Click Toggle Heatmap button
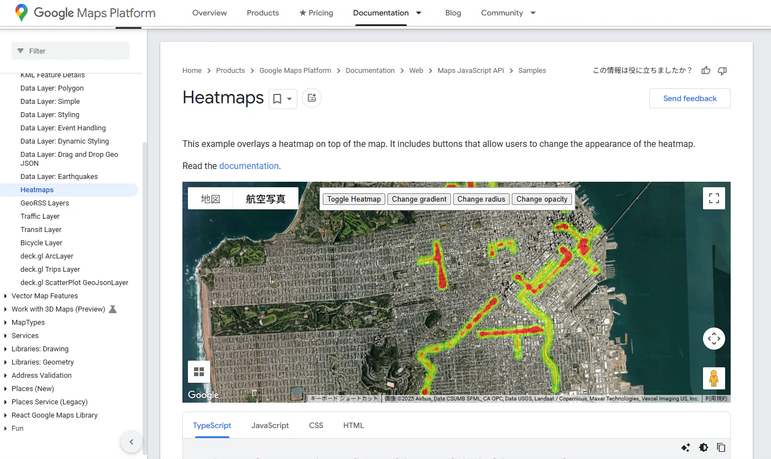The width and height of the screenshot is (771, 459). coord(354,199)
